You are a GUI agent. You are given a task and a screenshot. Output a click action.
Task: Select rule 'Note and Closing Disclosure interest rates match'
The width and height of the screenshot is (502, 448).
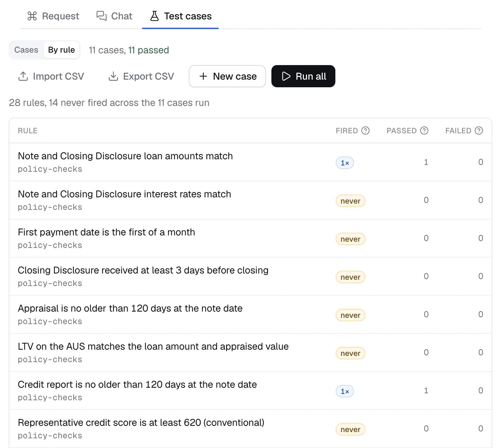coord(250,200)
